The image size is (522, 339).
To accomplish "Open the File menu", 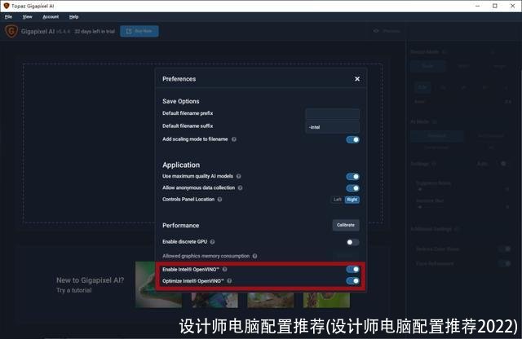I will tap(8, 16).
